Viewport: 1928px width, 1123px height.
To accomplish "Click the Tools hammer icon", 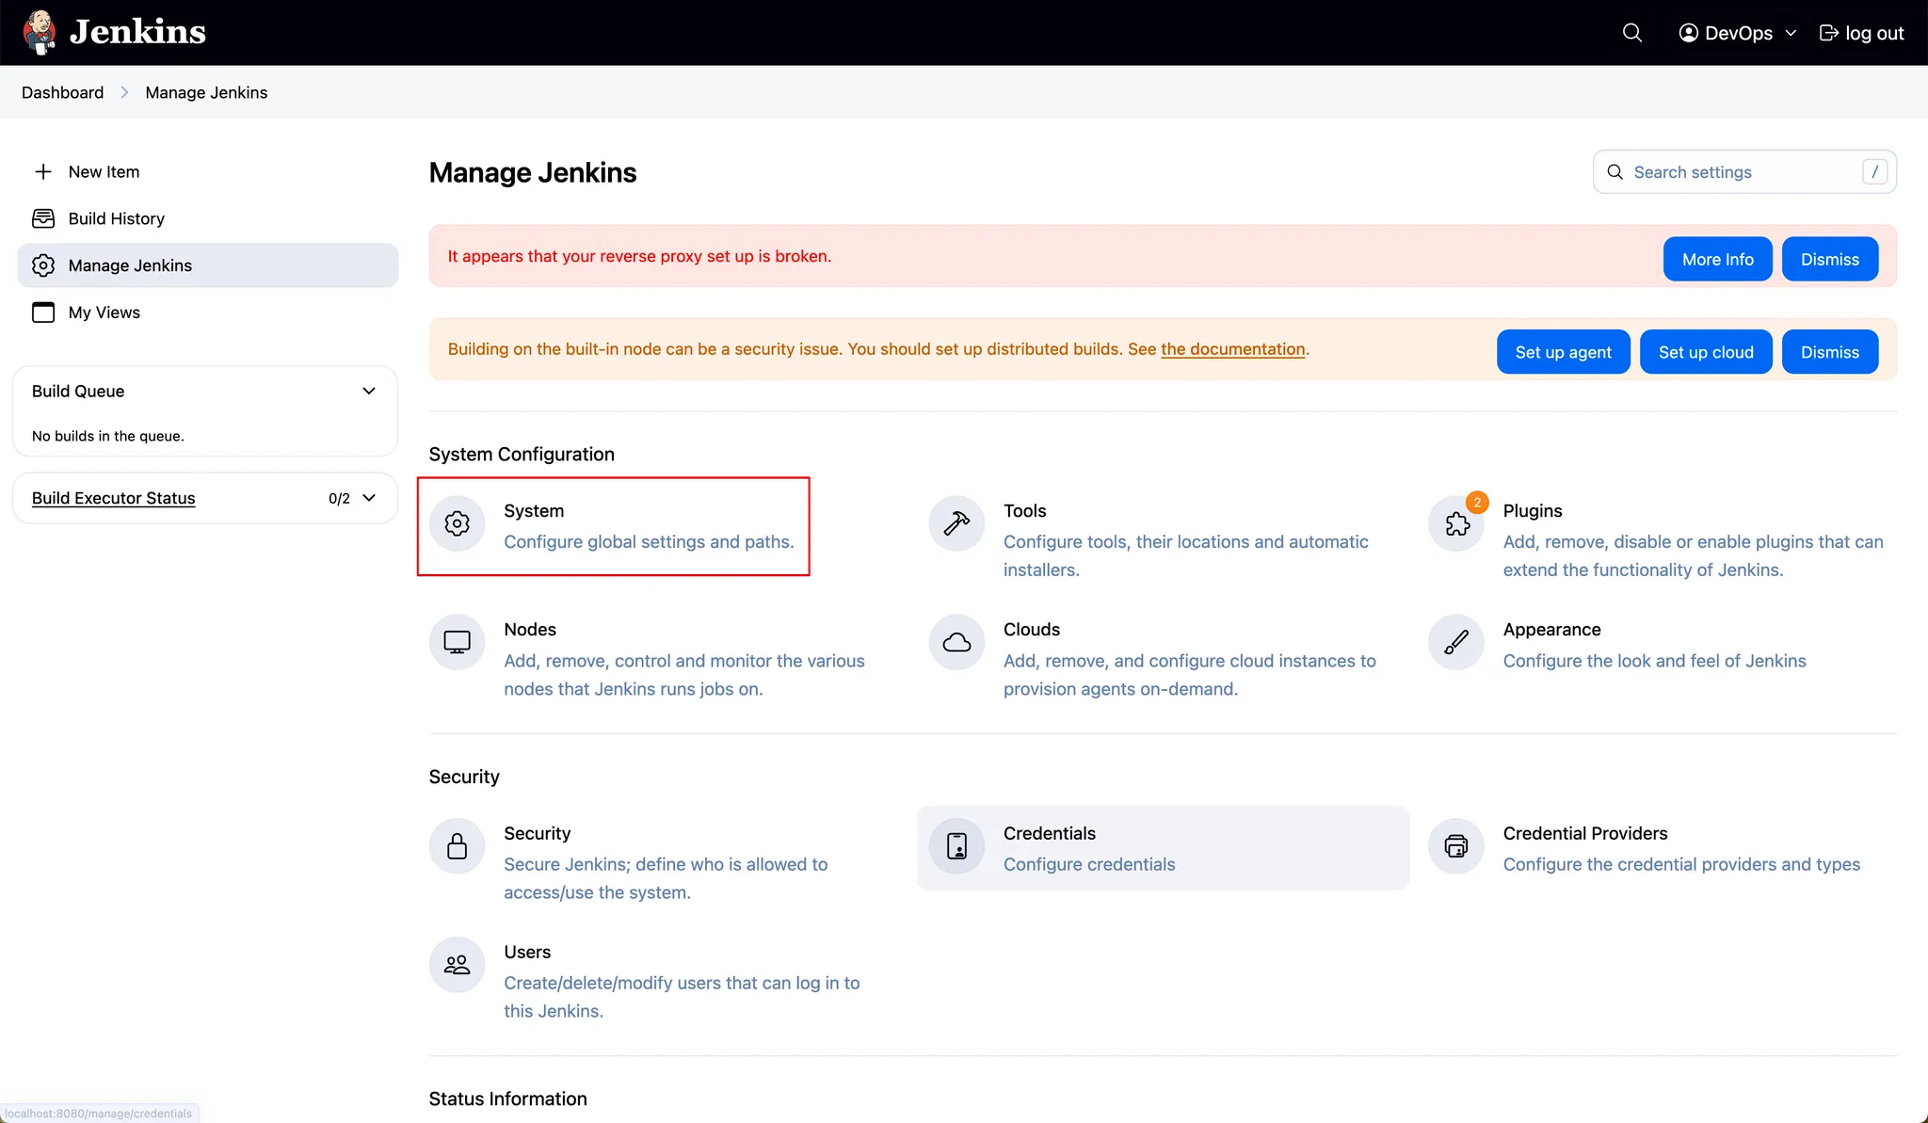I will click(956, 523).
